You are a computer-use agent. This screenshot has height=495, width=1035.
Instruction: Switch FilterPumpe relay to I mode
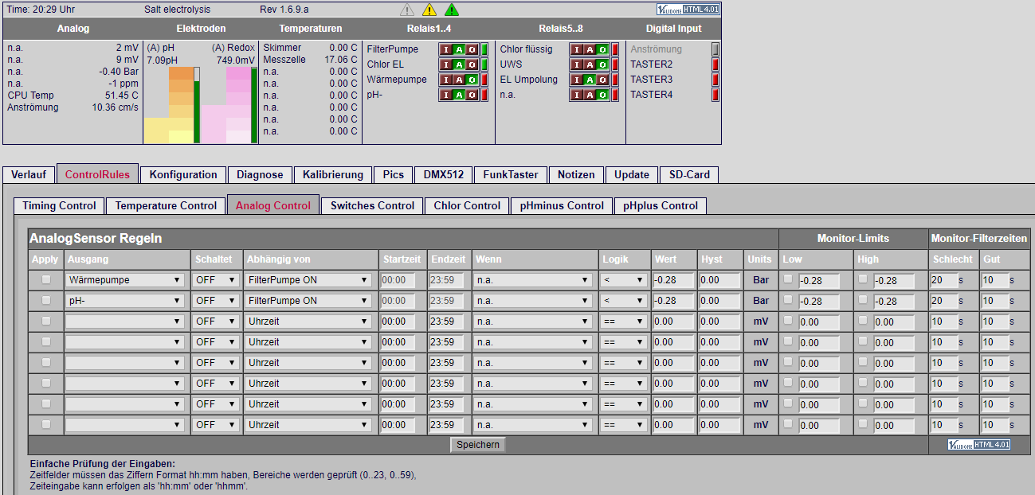click(446, 49)
